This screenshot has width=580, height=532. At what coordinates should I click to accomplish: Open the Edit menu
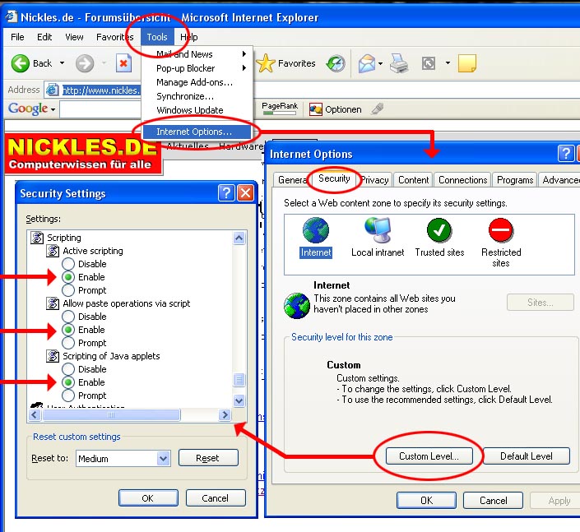[x=44, y=37]
